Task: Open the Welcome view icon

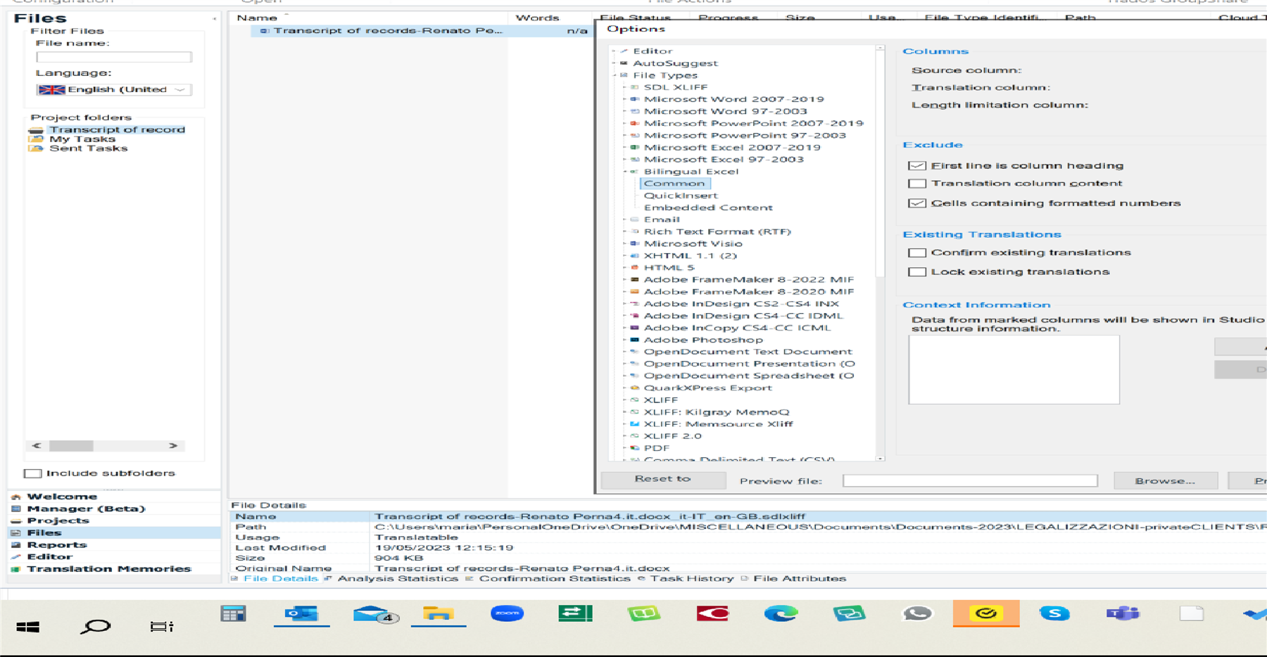Action: coord(16,497)
